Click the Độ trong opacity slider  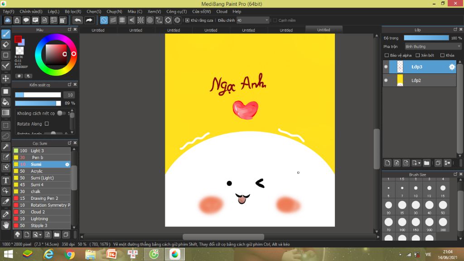tap(426, 38)
